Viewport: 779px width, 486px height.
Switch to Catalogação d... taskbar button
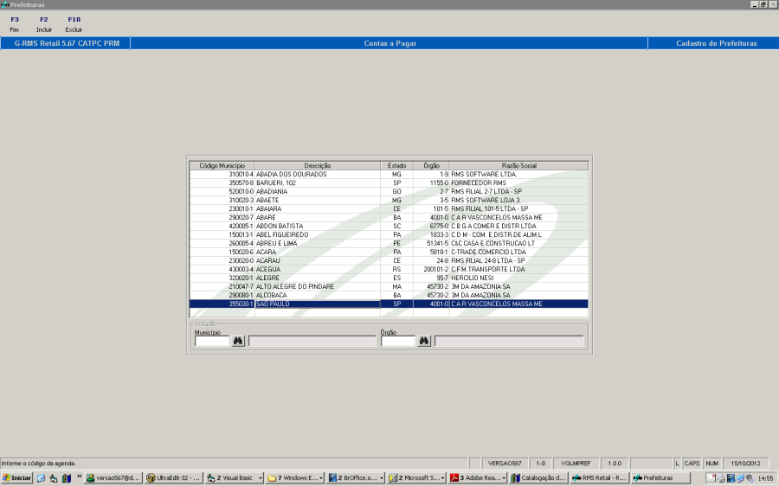538,477
